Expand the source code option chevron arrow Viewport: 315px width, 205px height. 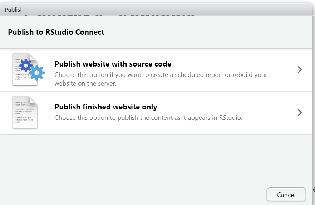click(300, 70)
